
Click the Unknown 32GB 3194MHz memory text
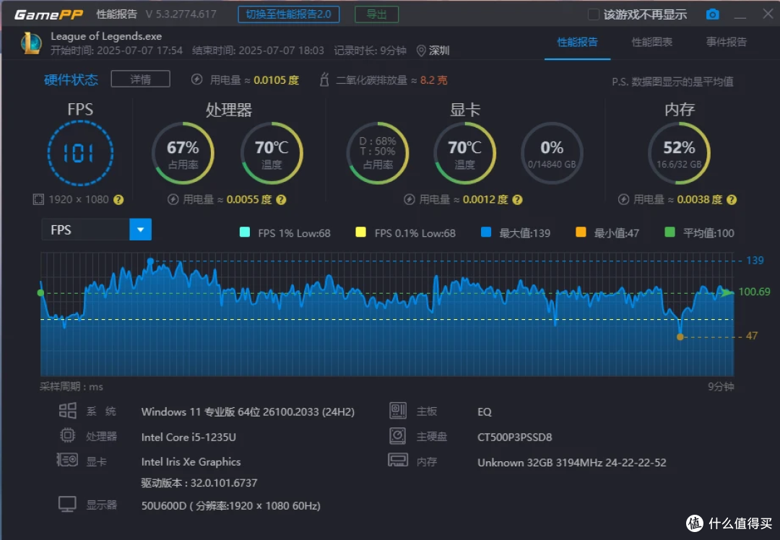(571, 463)
